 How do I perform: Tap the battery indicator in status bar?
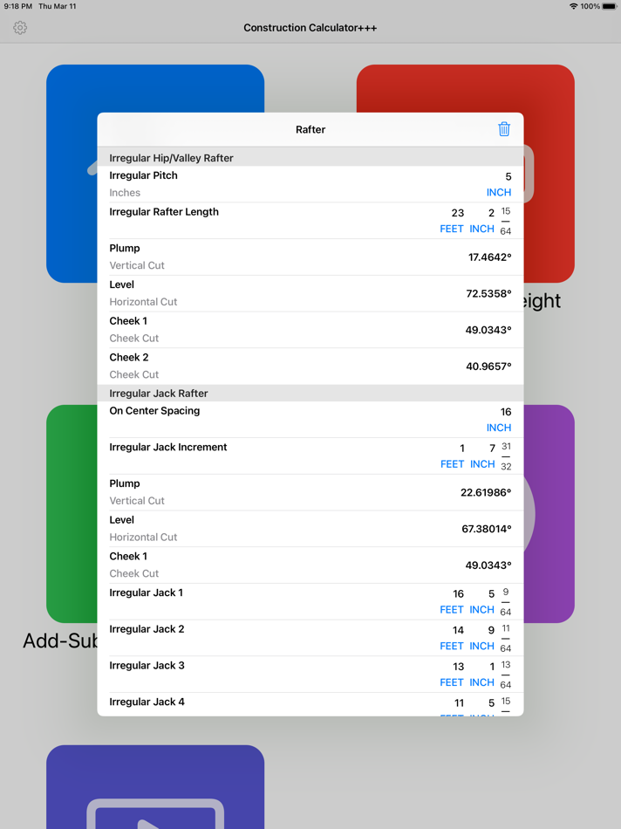click(x=610, y=6)
